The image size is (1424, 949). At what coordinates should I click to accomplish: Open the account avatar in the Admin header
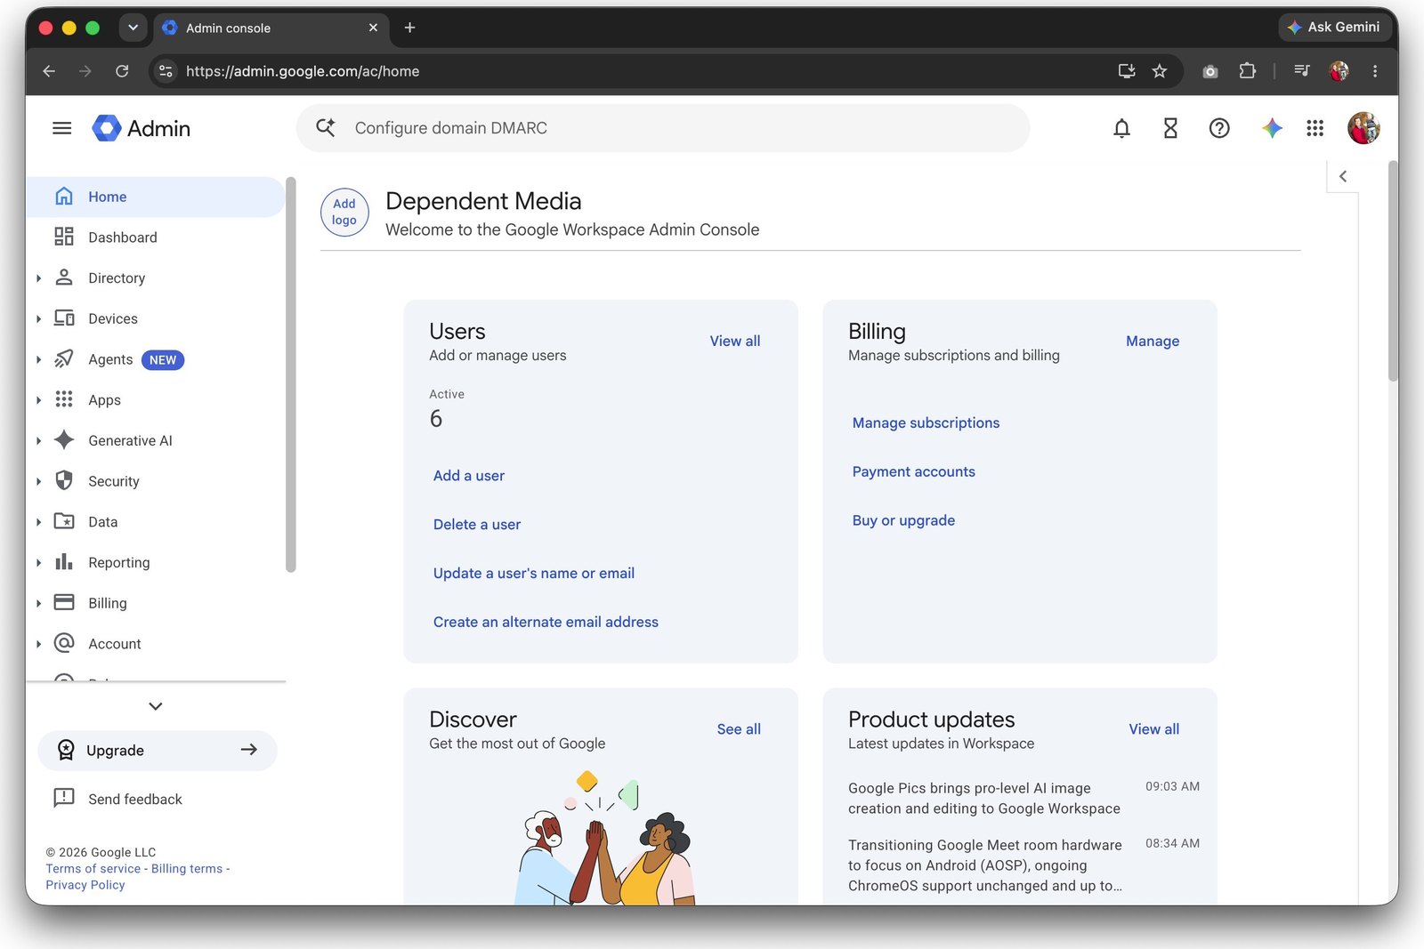pos(1363,128)
